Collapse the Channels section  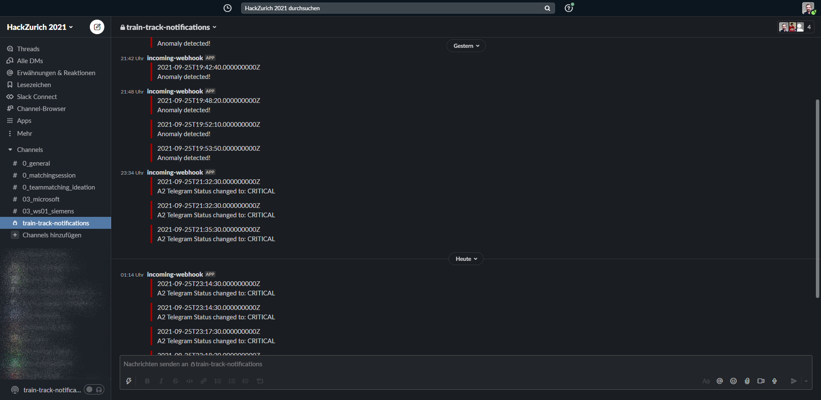10,149
